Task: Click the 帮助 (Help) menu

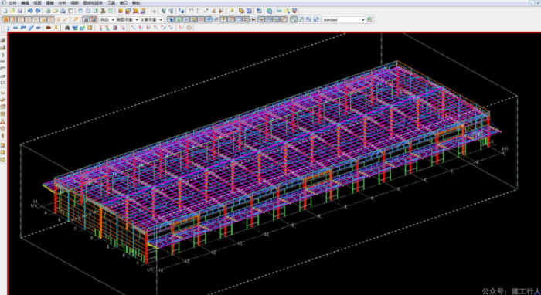Action: pos(136,3)
